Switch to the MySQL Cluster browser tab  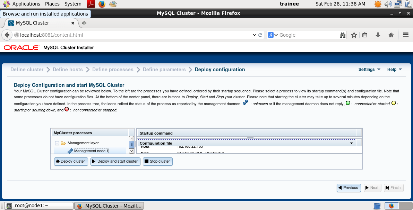(x=42, y=23)
